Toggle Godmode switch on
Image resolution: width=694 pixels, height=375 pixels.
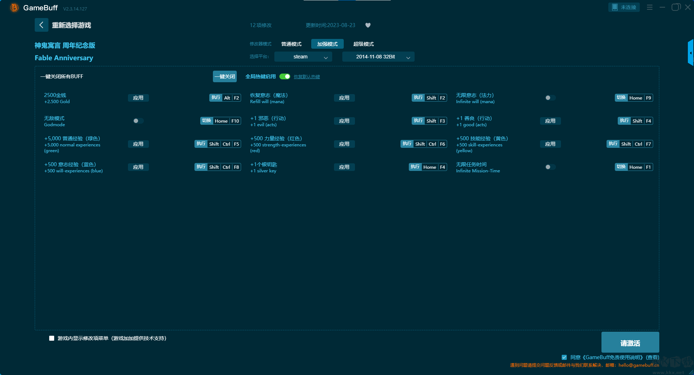[138, 121]
